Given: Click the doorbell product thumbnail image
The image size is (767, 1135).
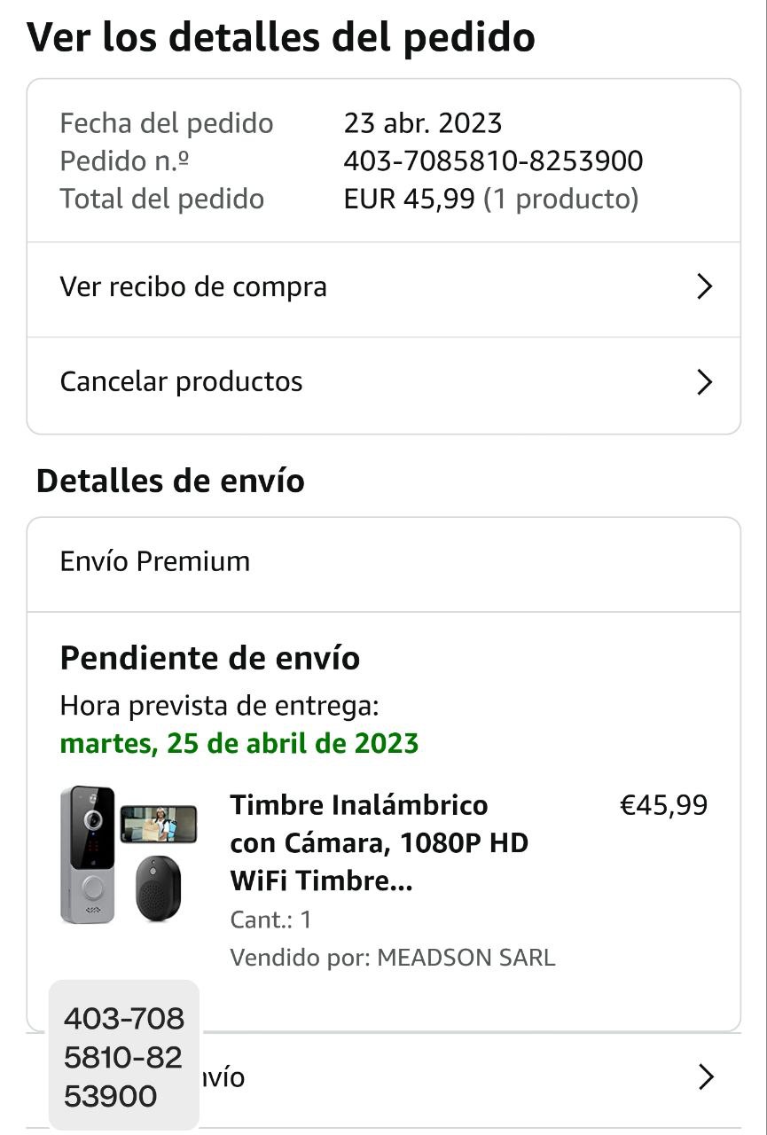Looking at the screenshot, I should coord(128,855).
